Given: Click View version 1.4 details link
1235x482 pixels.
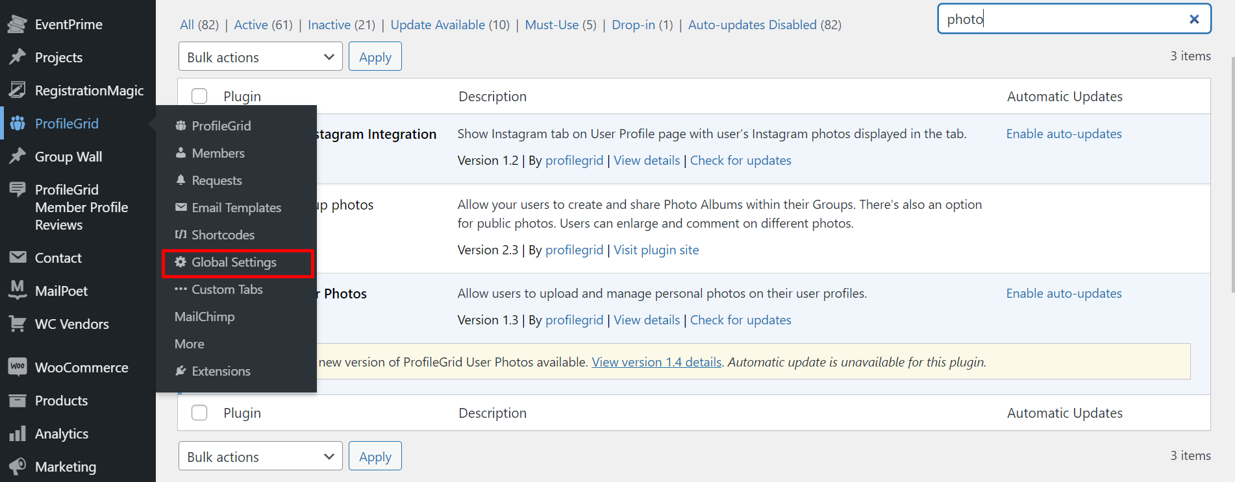Looking at the screenshot, I should (x=656, y=362).
